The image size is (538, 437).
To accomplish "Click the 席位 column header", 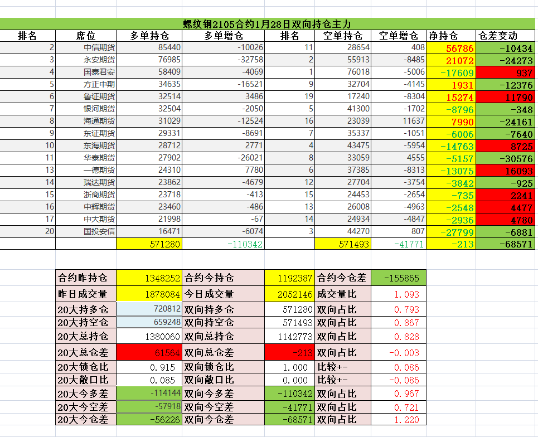I will [x=86, y=36].
